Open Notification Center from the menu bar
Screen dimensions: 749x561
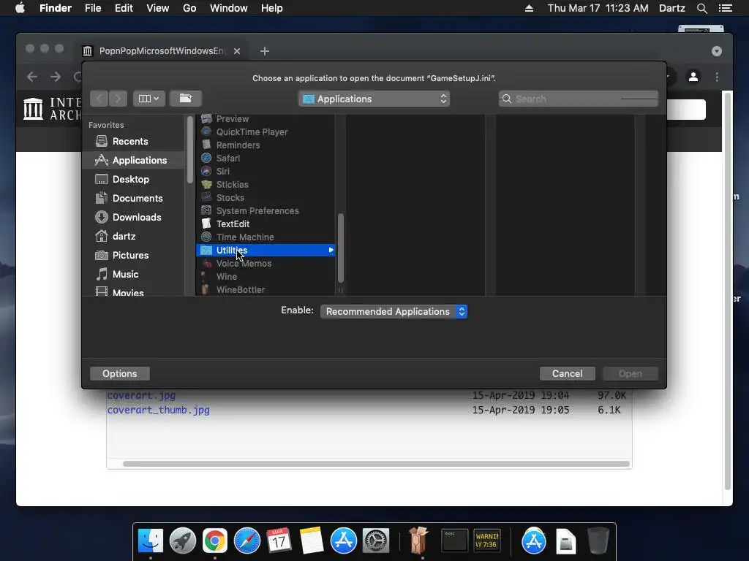click(725, 8)
